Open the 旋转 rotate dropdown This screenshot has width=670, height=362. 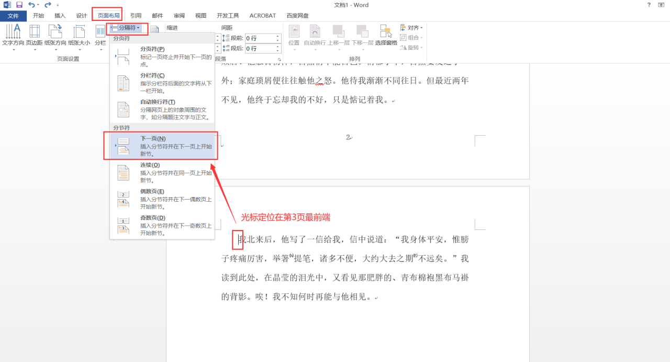pyautogui.click(x=412, y=48)
